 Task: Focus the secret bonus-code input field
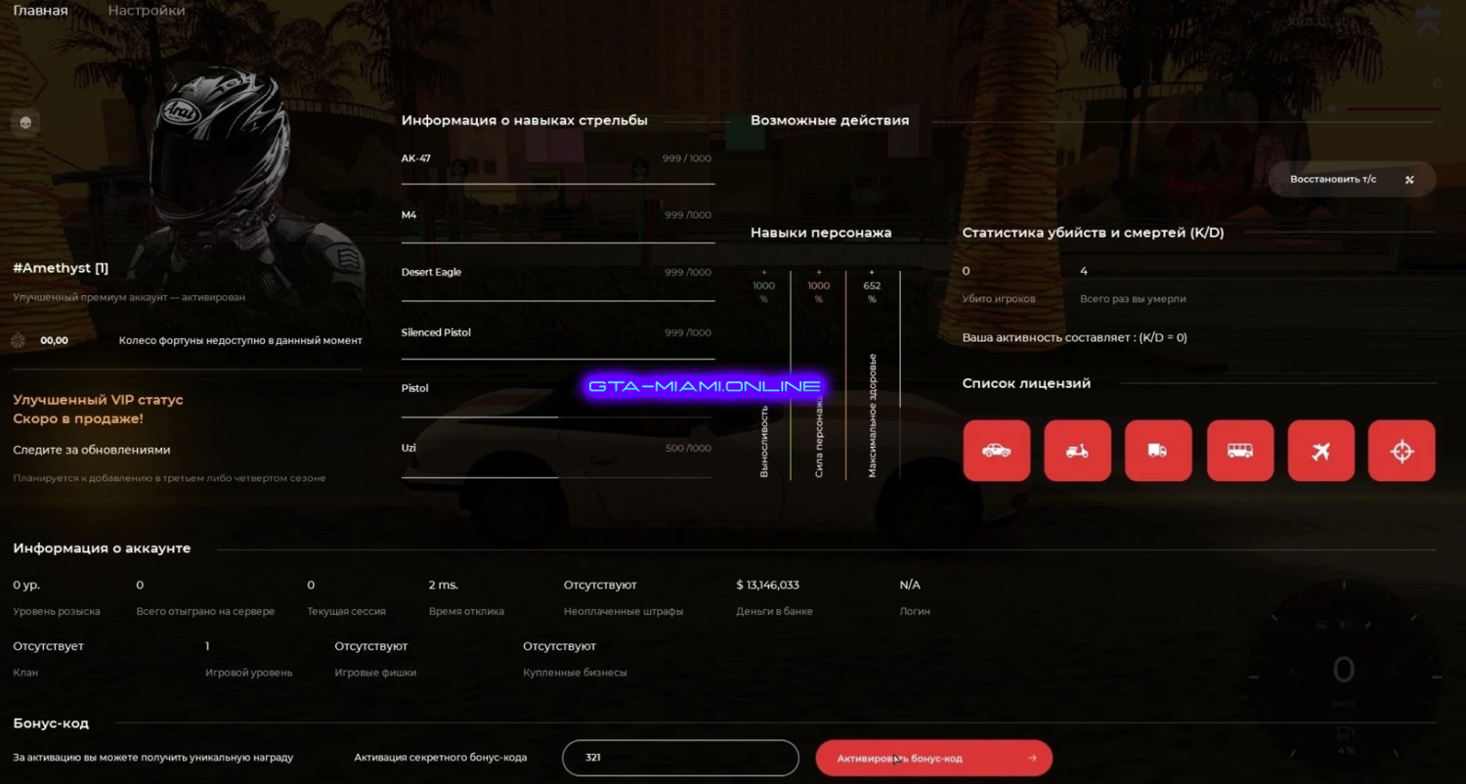[x=680, y=758]
